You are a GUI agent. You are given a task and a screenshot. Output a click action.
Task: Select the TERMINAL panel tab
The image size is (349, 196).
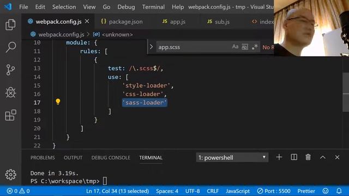[151, 157]
